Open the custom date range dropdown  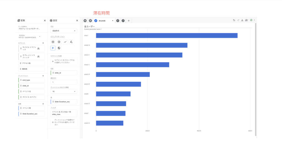coord(40,36)
